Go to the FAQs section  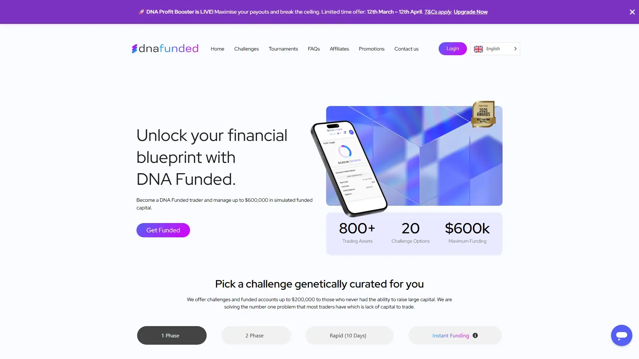click(314, 49)
